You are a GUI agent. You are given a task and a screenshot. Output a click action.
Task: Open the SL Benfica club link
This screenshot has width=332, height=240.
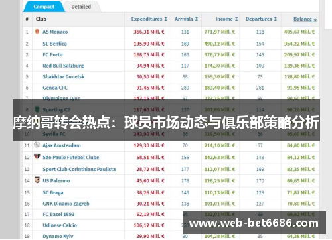pyautogui.click(x=54, y=44)
